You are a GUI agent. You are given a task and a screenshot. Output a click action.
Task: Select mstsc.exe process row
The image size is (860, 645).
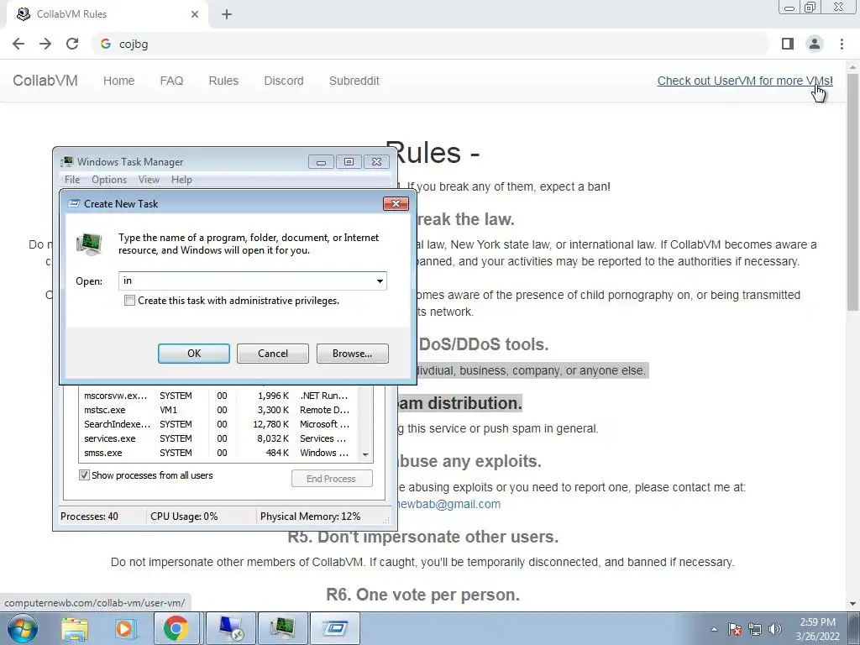pyautogui.click(x=218, y=410)
